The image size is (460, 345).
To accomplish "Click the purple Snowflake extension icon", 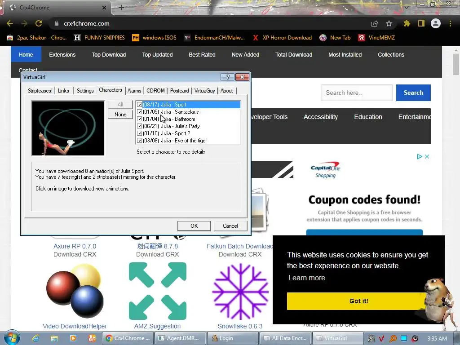I will 240,291.
